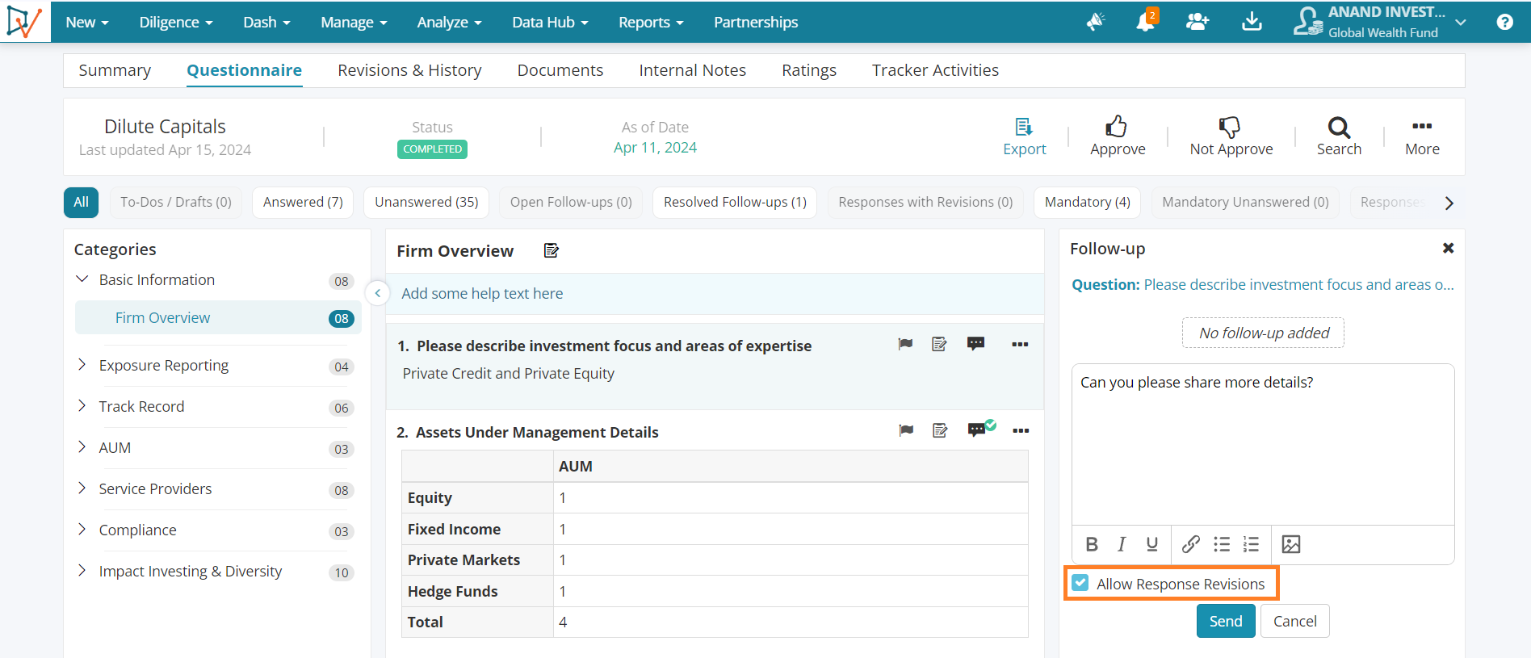Switch to Internal Notes tab
The height and width of the screenshot is (658, 1531).
pyautogui.click(x=692, y=70)
